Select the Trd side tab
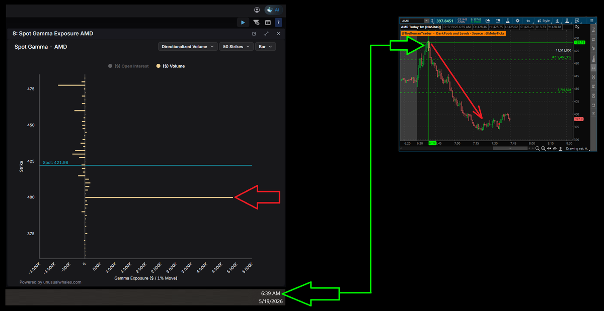 coord(593,30)
